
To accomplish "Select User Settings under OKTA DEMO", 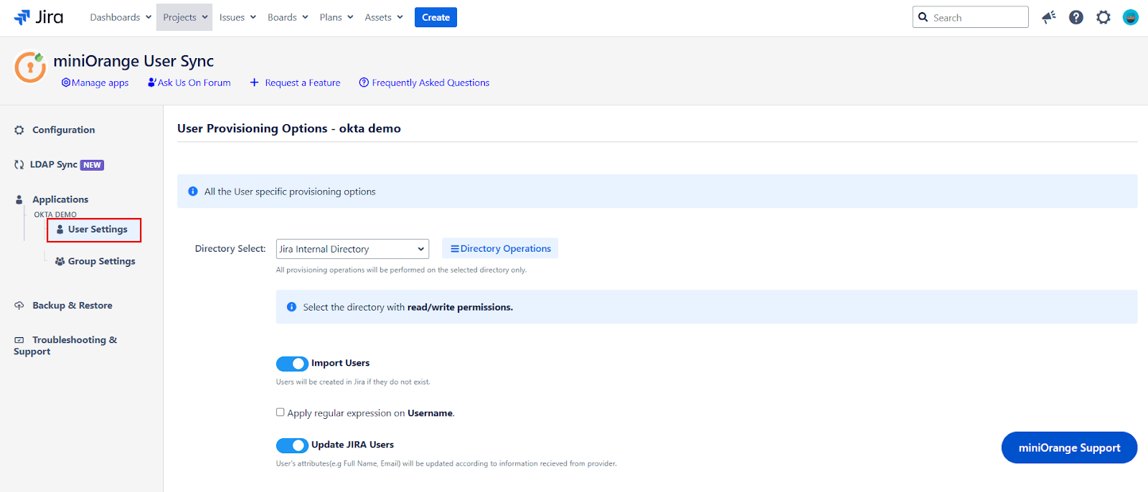I will point(94,230).
